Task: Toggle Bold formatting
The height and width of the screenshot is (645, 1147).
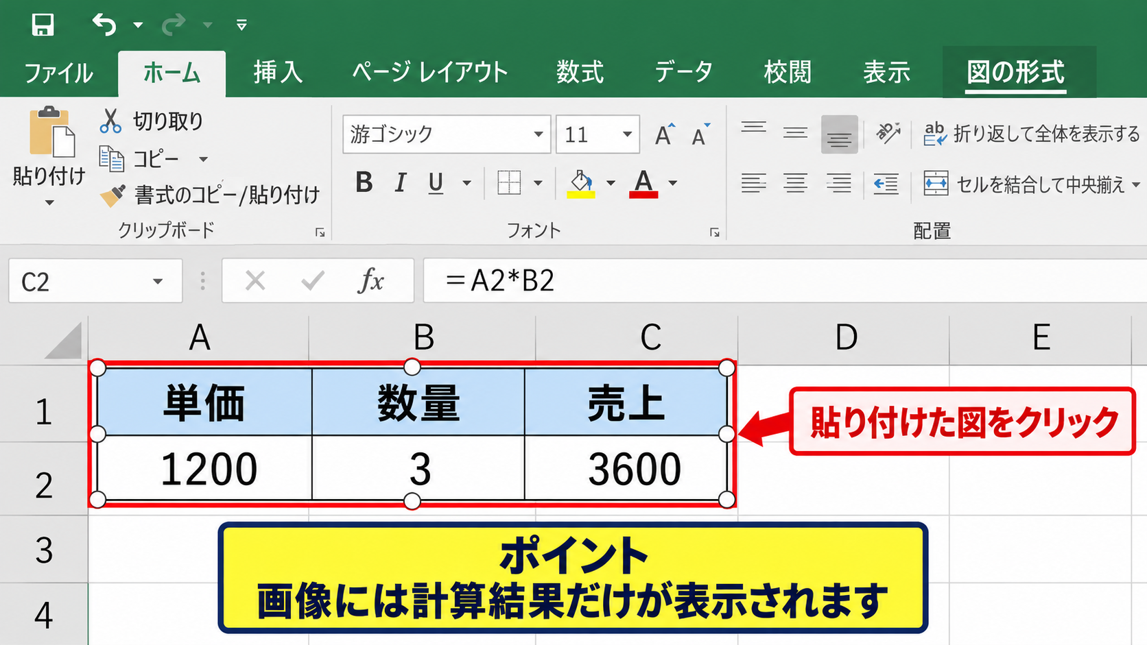Action: [x=364, y=183]
